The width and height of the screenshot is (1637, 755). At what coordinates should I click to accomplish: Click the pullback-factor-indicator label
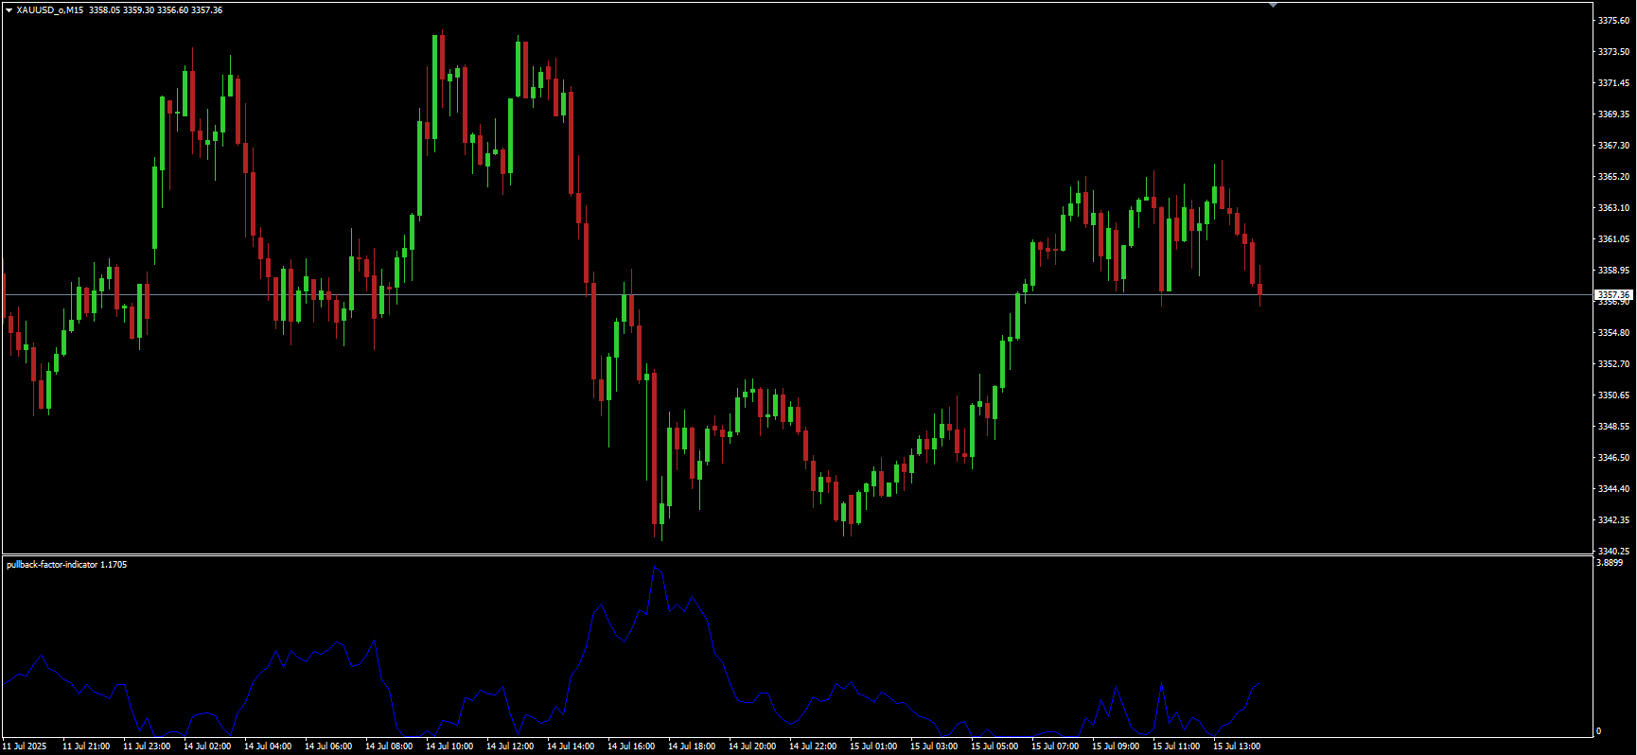52,565
